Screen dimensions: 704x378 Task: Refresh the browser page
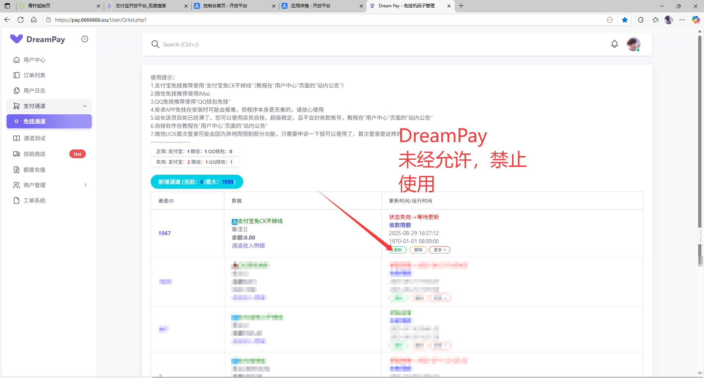21,20
